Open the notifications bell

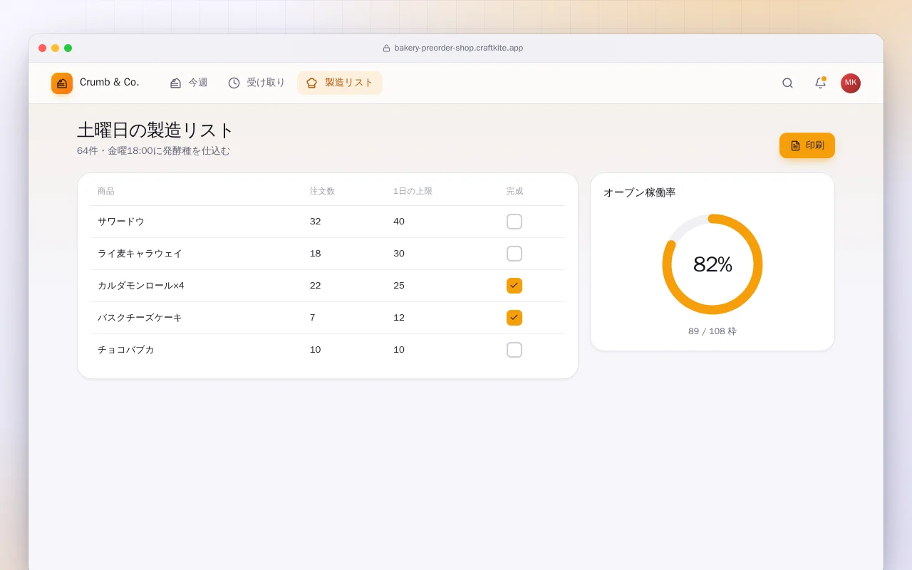click(x=820, y=83)
